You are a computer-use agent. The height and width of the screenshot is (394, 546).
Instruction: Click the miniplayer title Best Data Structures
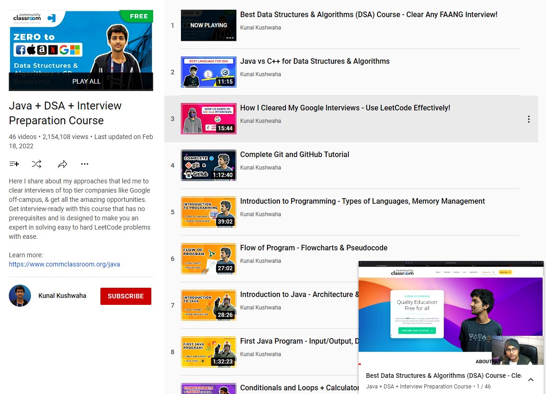444,376
